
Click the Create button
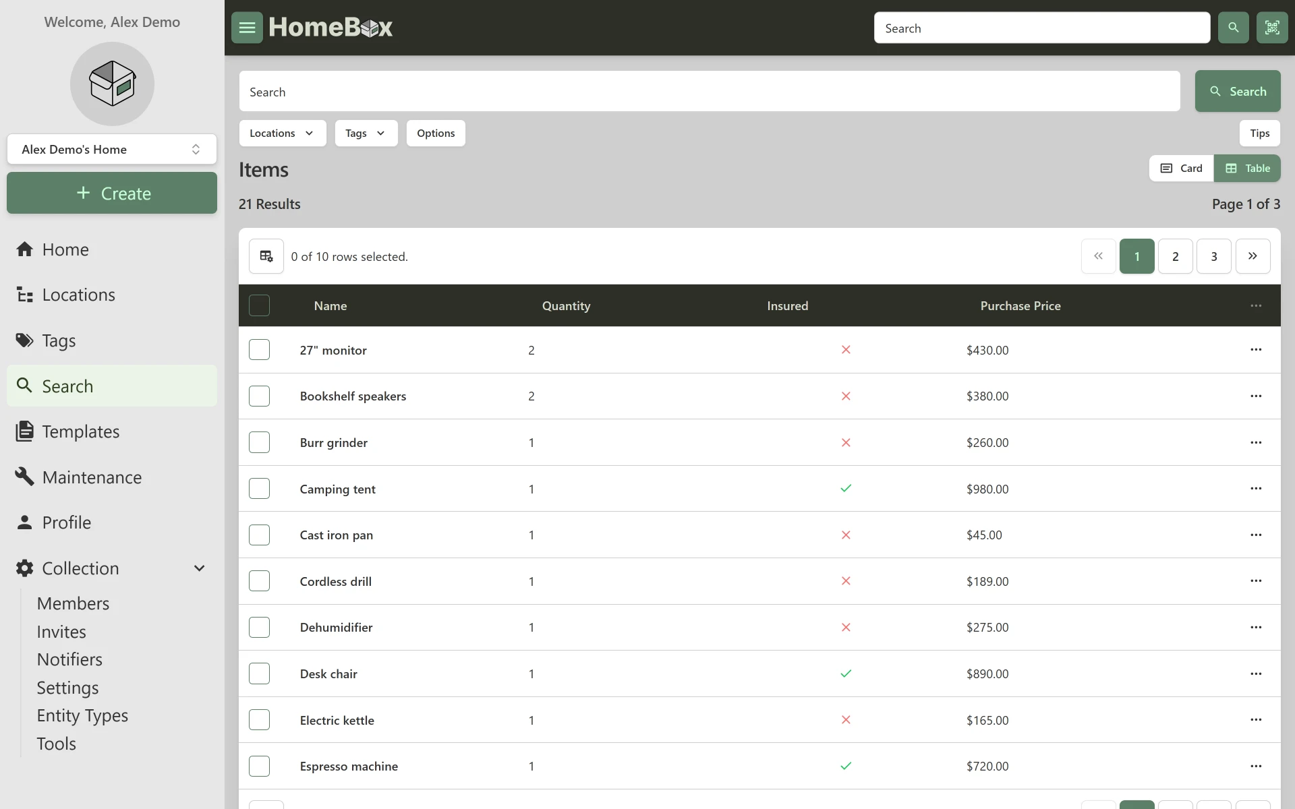[112, 193]
